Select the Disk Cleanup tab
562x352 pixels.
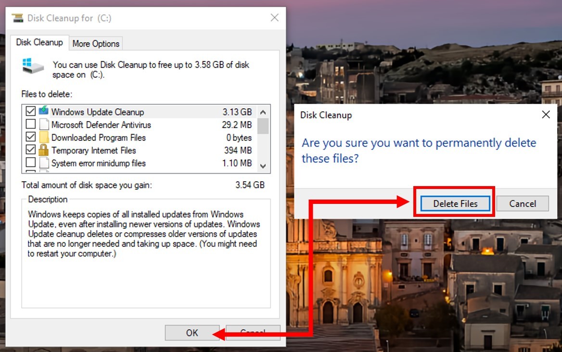pos(39,42)
